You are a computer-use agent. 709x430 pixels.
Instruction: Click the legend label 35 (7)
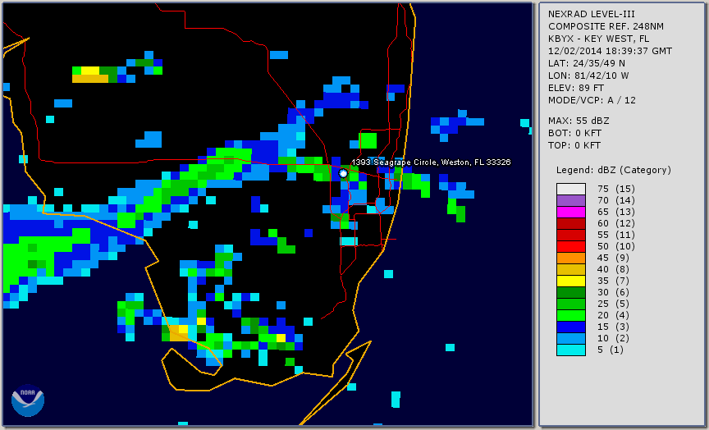[614, 281]
